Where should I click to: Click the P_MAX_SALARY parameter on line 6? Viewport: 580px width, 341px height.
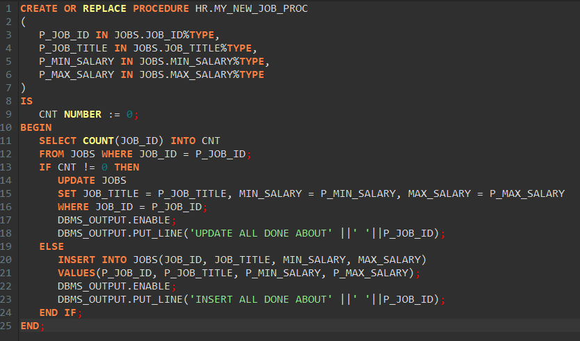[x=76, y=74]
